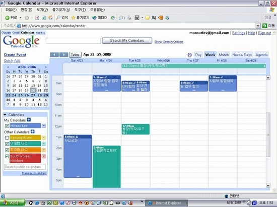This screenshot has height=207, width=277.
Task: Open the 보기(V) menu
Action: point(42,10)
